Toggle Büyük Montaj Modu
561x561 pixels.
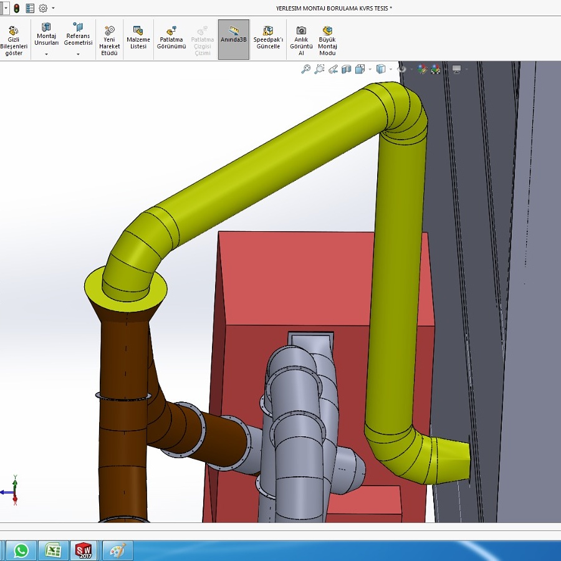tap(327, 40)
